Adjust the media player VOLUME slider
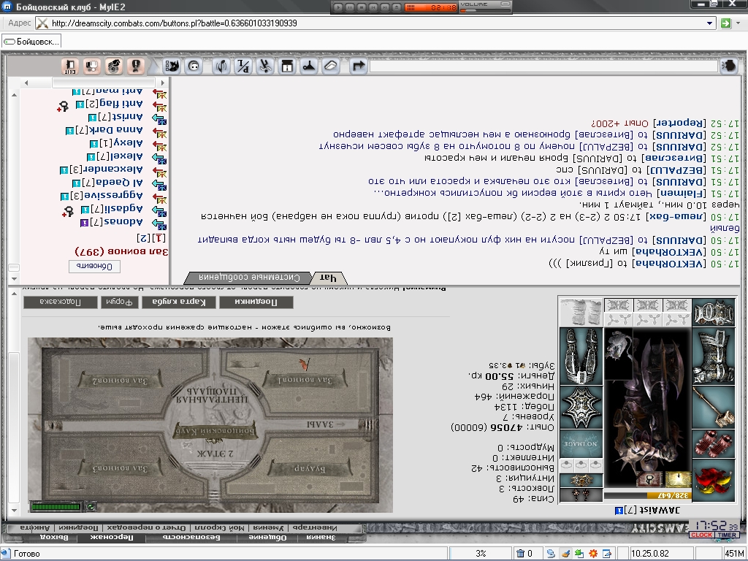The width and height of the screenshot is (748, 561). click(x=485, y=9)
